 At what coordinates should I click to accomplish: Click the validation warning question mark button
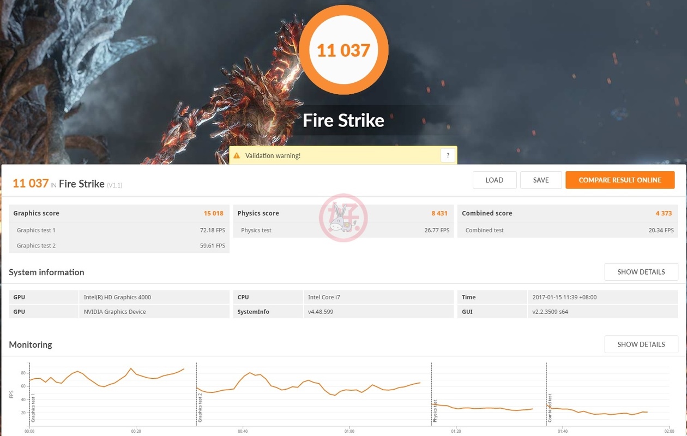pos(448,155)
